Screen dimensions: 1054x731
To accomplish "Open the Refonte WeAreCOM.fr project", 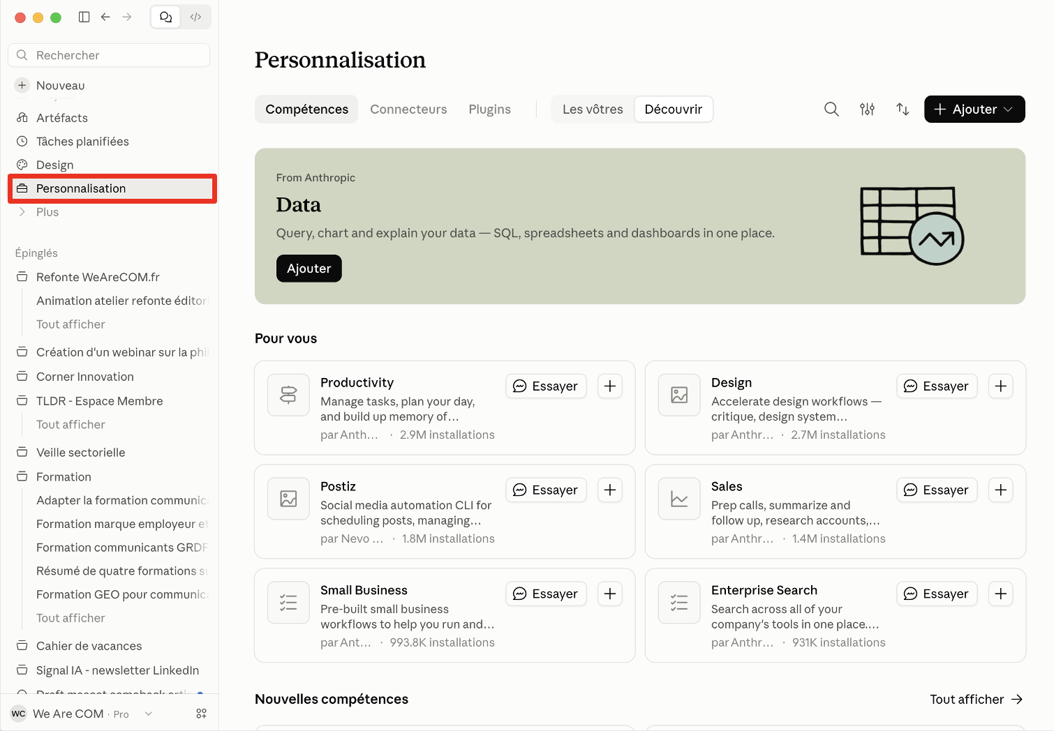I will pos(109,277).
